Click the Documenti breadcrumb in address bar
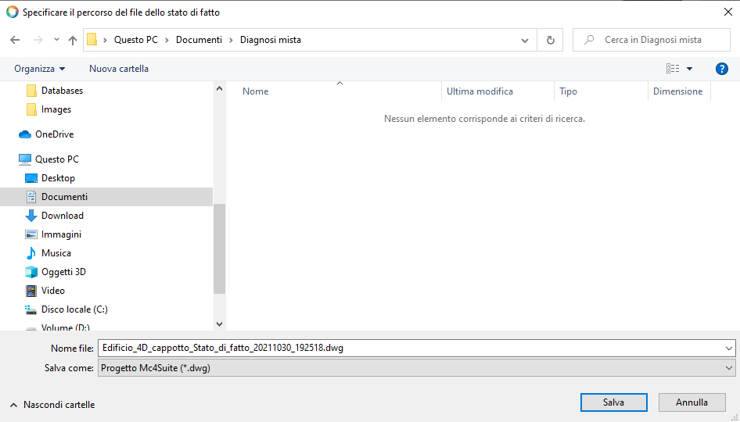 coord(199,40)
